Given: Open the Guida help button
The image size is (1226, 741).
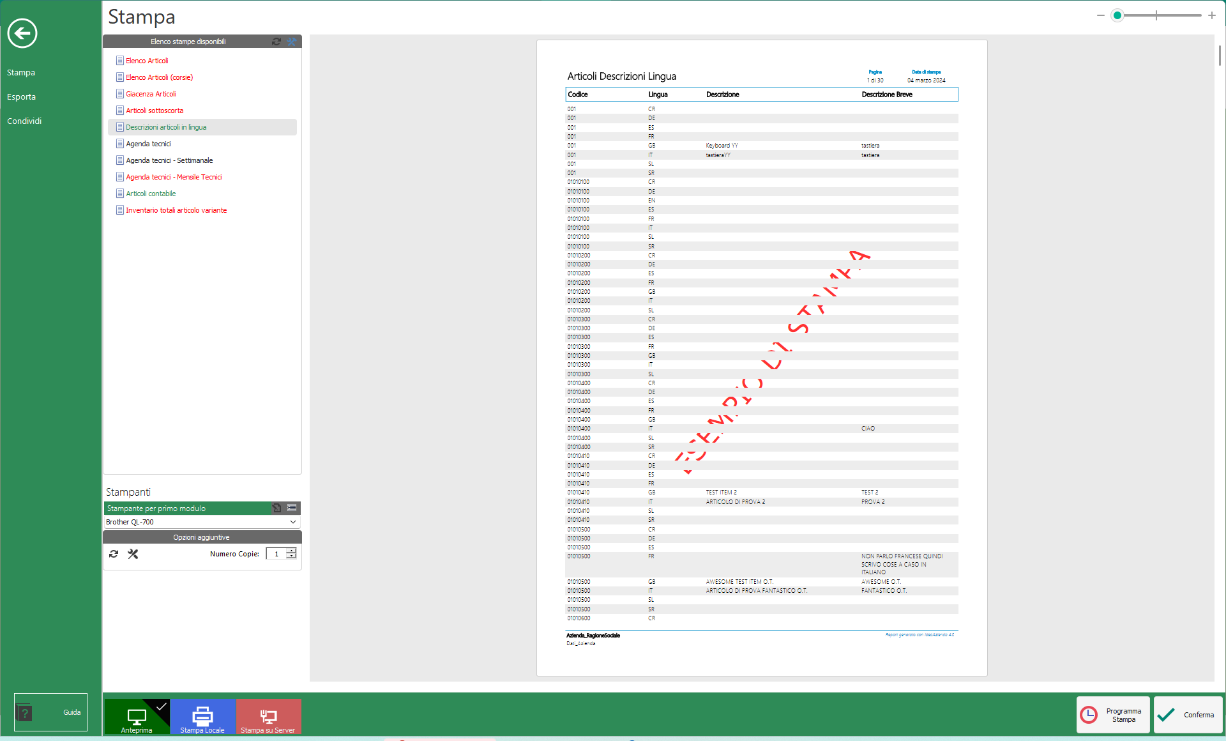Looking at the screenshot, I should click(x=50, y=712).
